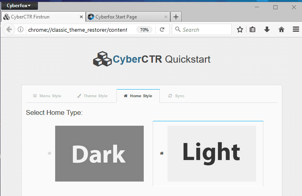Screen dimensions: 302x196
Task: Open the Cyberfox application menu button
Action: point(19,6)
